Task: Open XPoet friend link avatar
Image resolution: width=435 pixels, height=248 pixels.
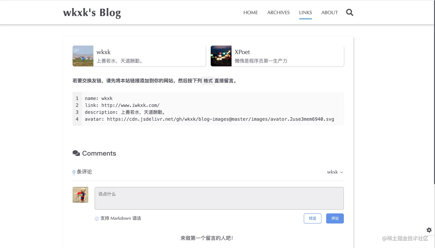Action: click(x=221, y=56)
